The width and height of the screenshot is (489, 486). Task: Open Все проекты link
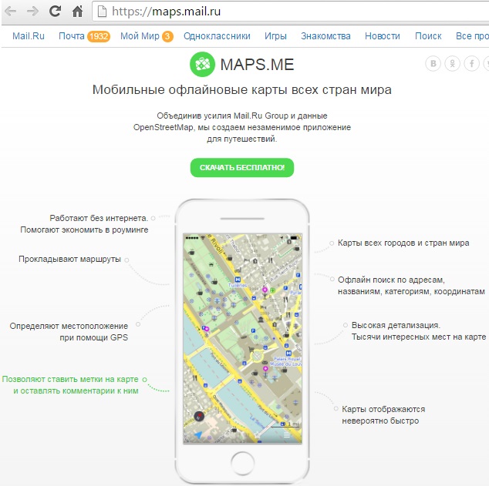pyautogui.click(x=472, y=36)
